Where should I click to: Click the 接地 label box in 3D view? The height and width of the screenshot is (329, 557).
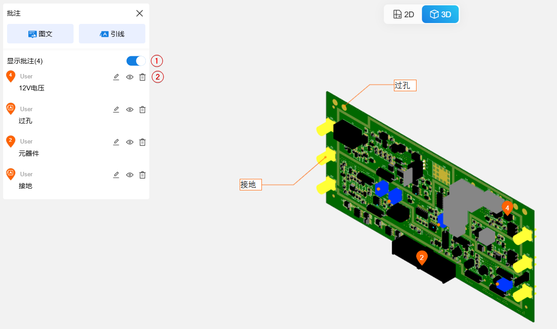251,185
